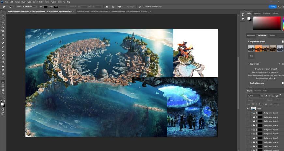Open the Active Layers select dropdown

30,6
